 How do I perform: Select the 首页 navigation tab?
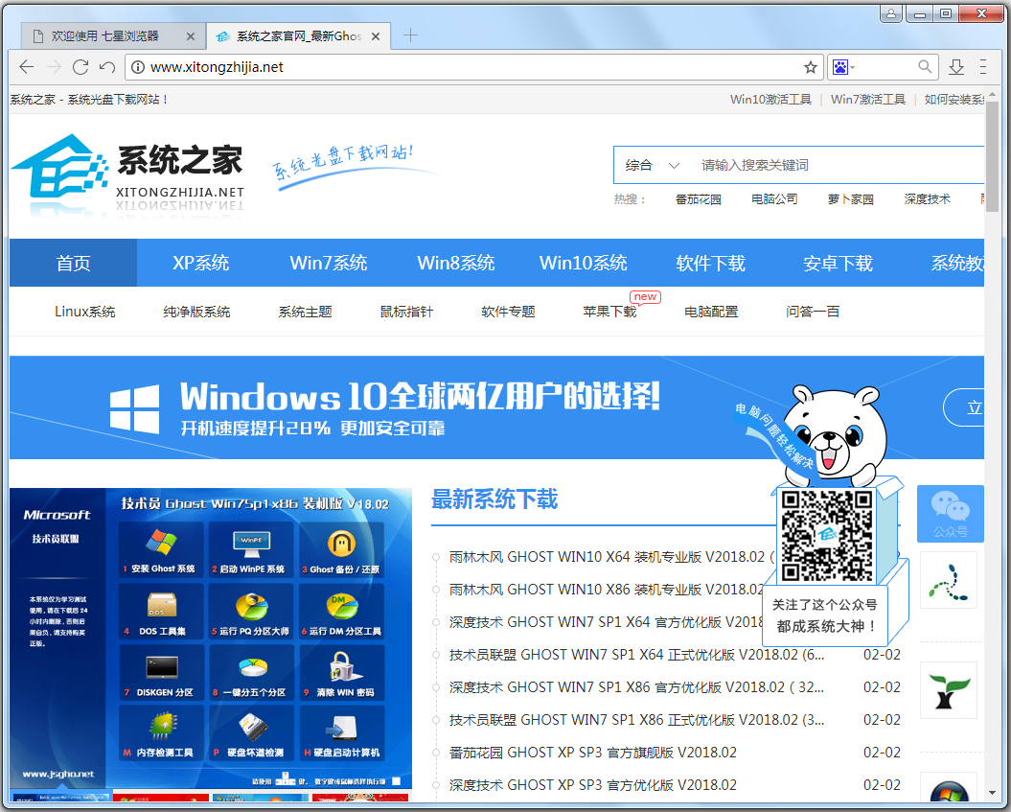tap(73, 263)
